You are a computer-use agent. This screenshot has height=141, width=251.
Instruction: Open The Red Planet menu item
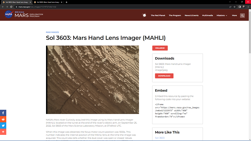pyautogui.click(x=158, y=15)
